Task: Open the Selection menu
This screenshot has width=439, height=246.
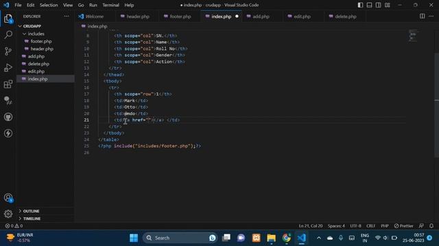Action: 49,5
